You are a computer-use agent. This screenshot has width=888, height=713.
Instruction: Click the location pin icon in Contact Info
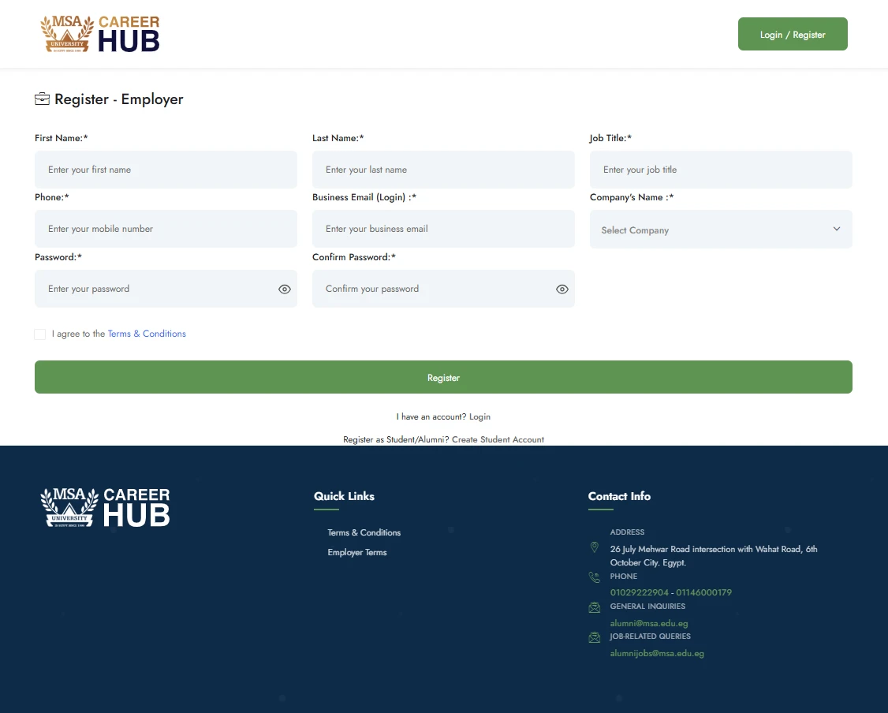tap(594, 547)
